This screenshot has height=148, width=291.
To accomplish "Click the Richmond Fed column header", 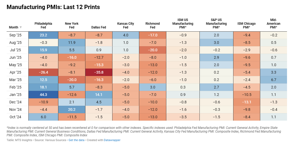I will click(153, 25).
